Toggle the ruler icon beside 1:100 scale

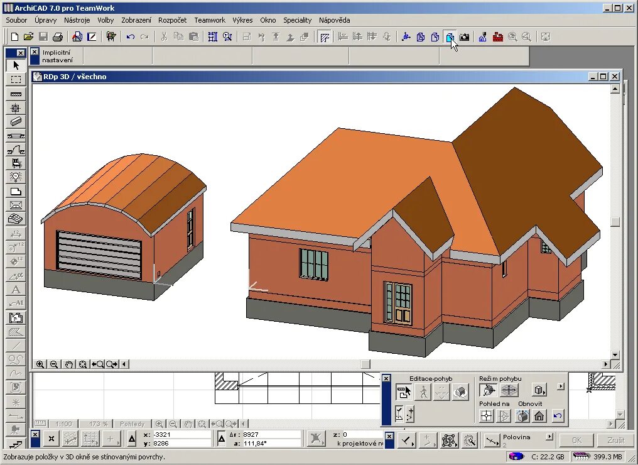[40, 424]
